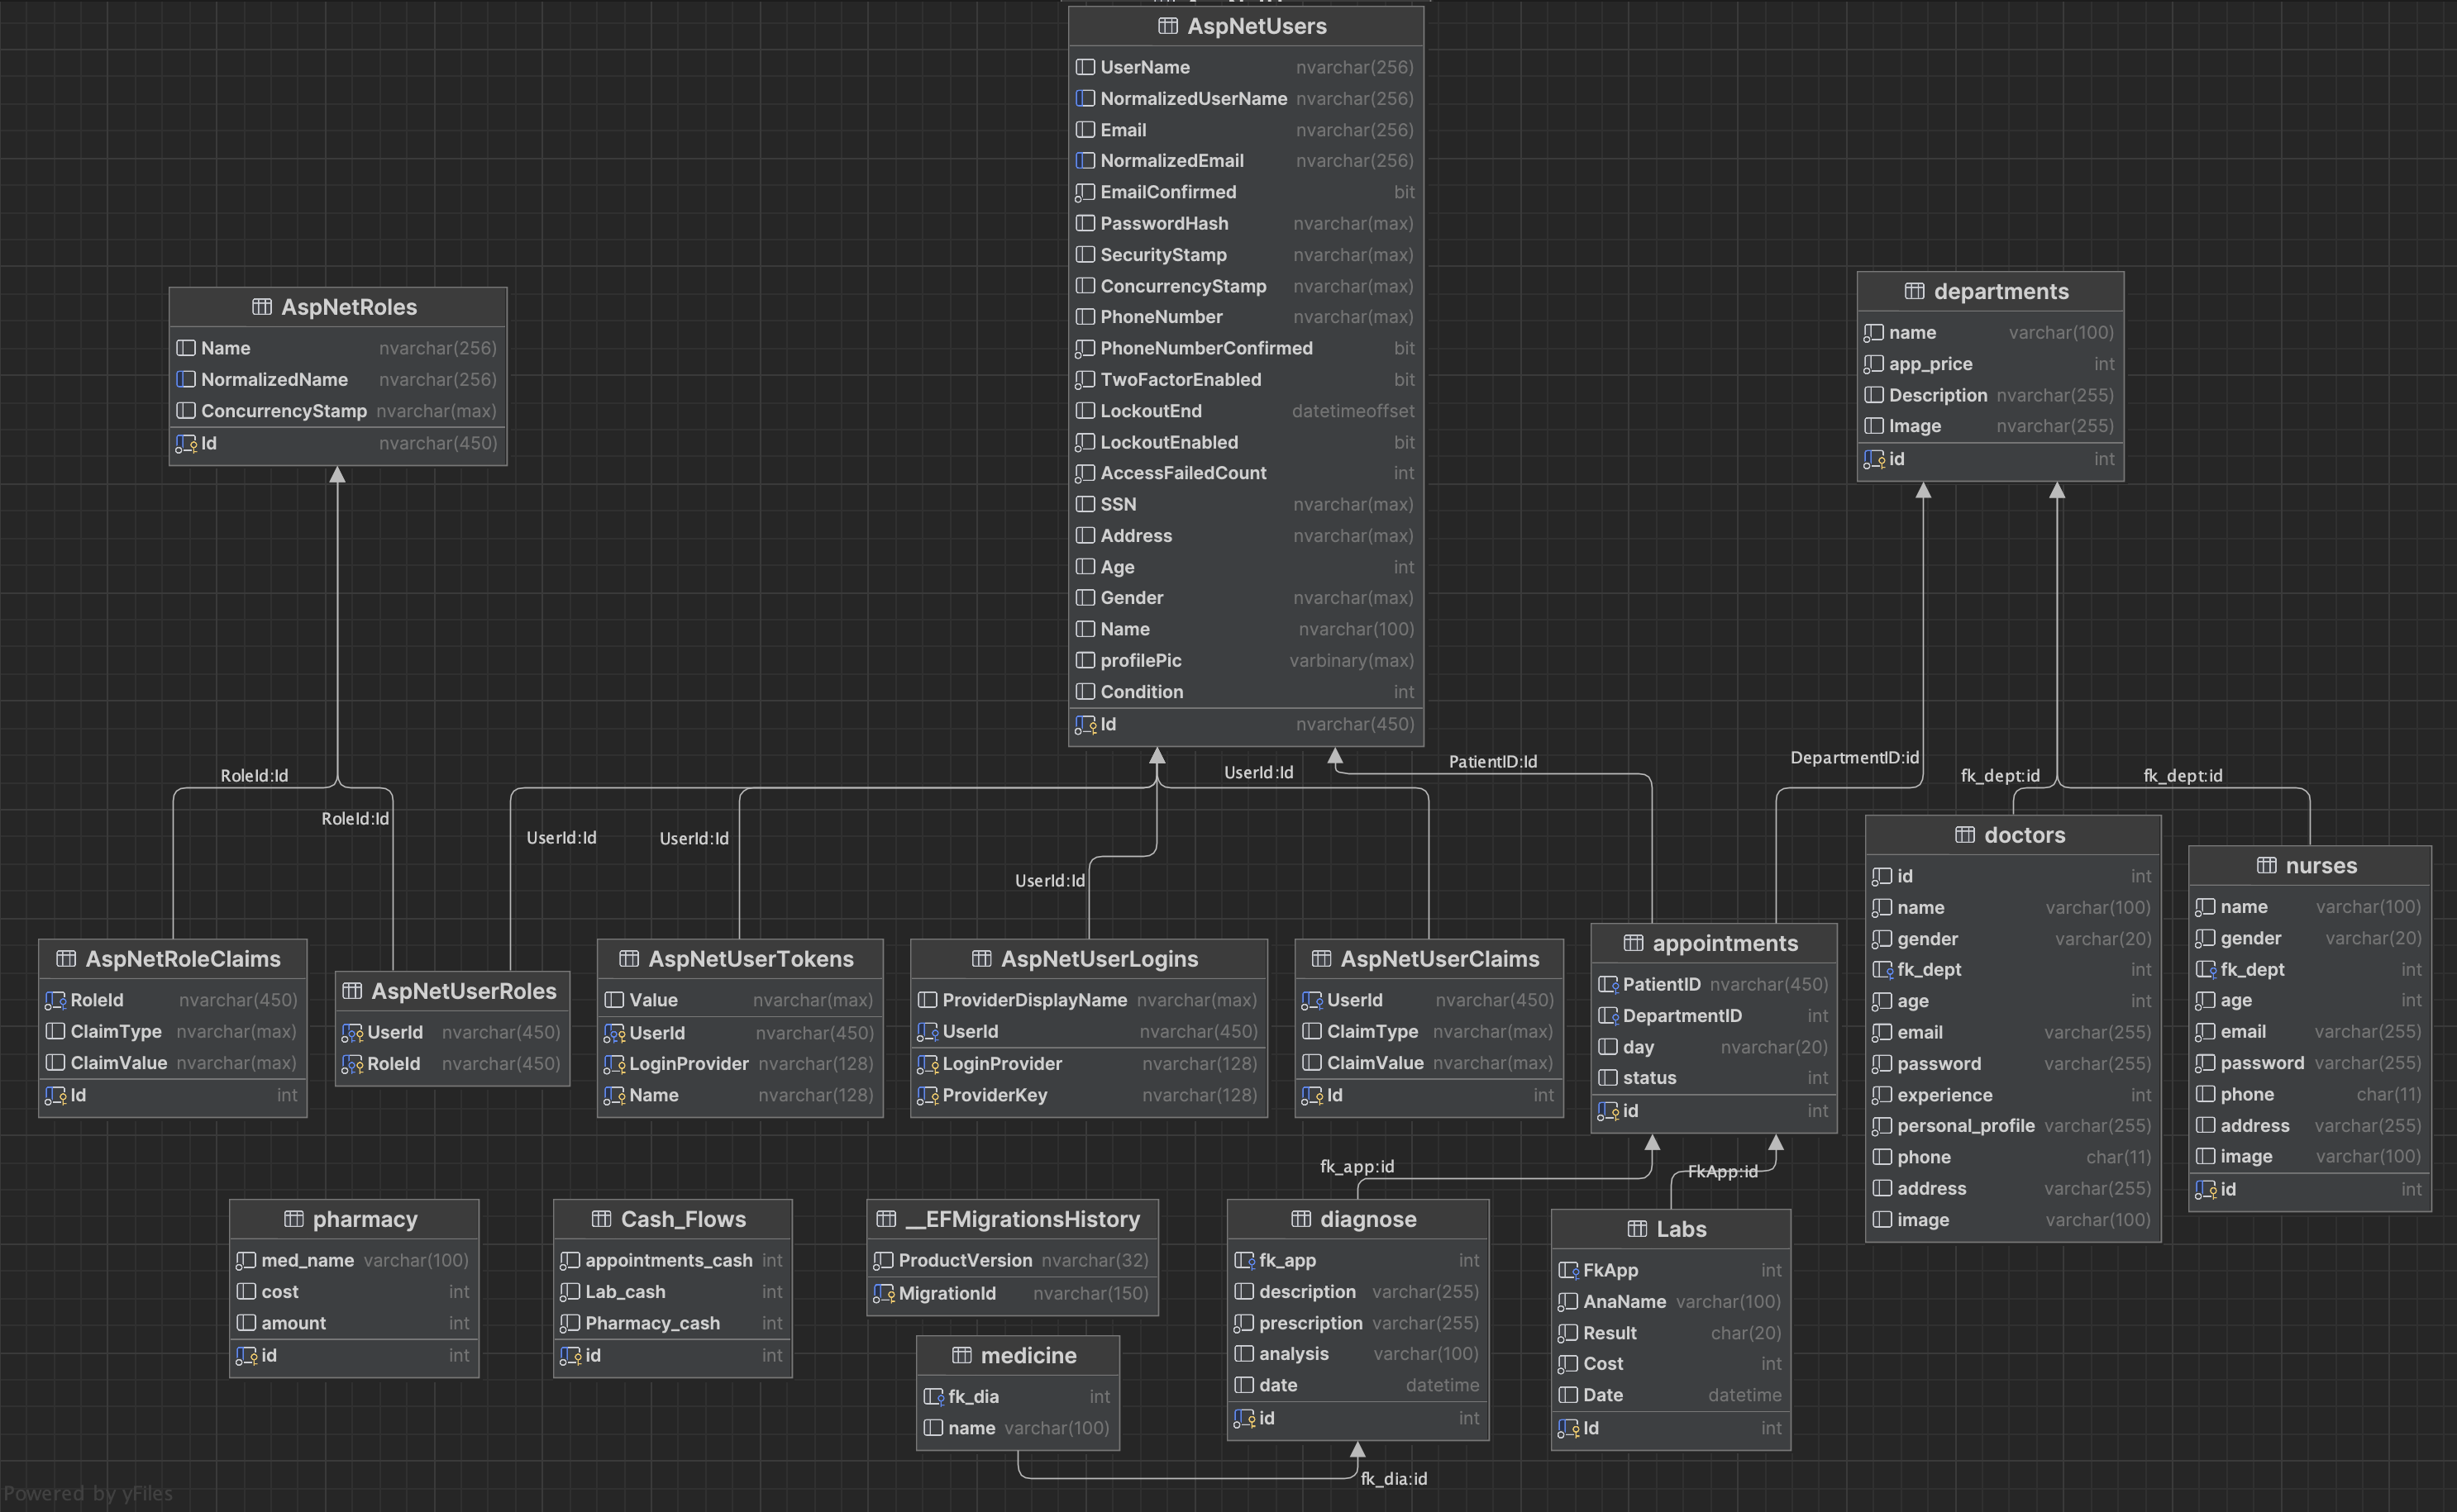2457x1512 pixels.
Task: Select the AspNetRoleClaims table header
Action: (x=172, y=959)
